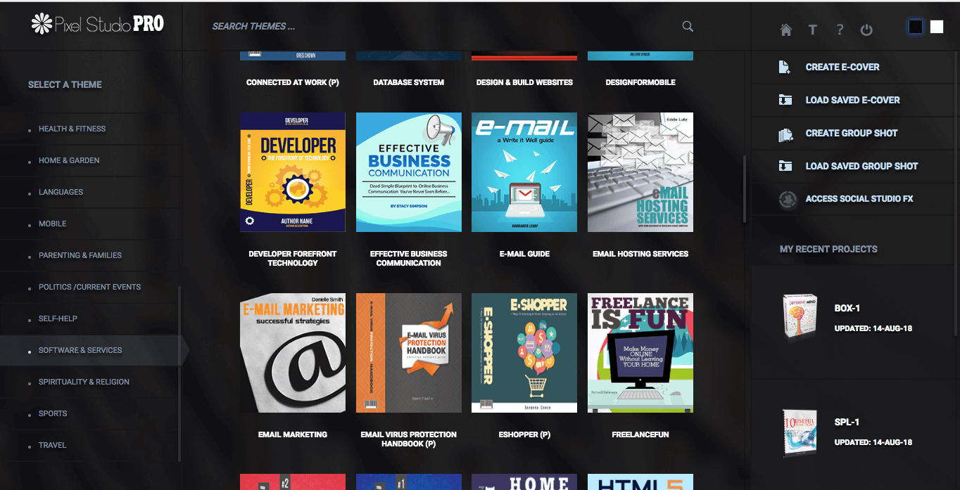Choose Travel theme category
960x490 pixels.
click(52, 445)
